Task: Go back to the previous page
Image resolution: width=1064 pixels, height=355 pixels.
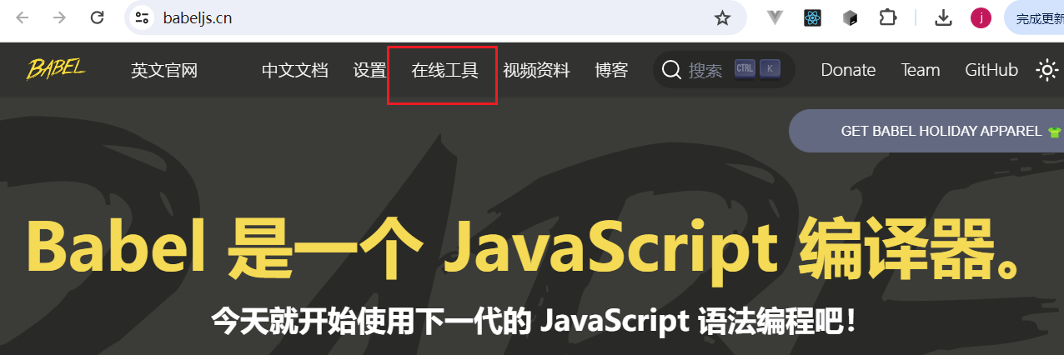Action: pos(23,17)
